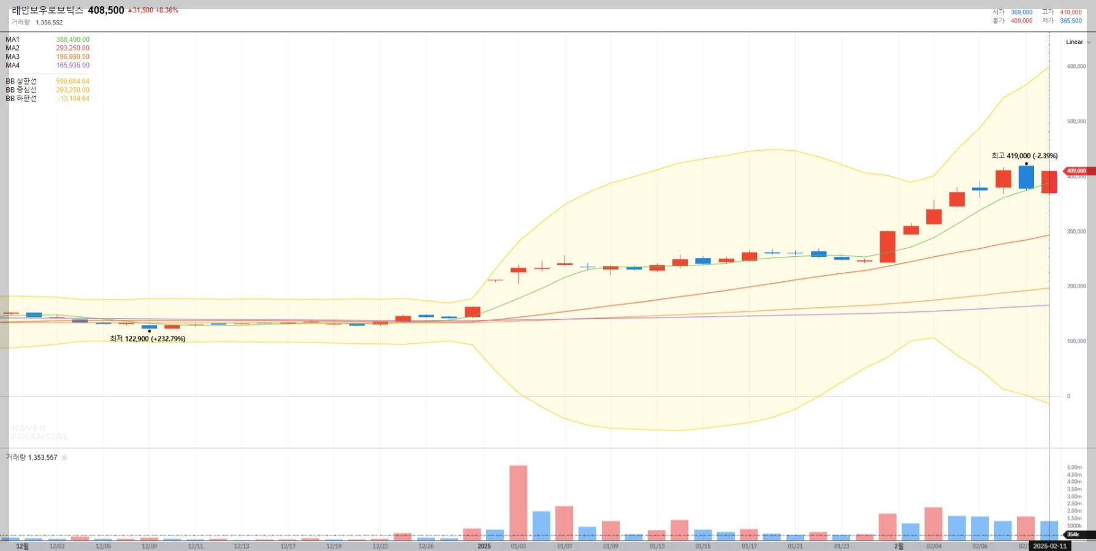Select the MA2 293,250.00 legend row

(x=48, y=48)
